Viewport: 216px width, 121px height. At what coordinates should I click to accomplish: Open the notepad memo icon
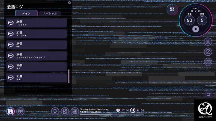208,42
